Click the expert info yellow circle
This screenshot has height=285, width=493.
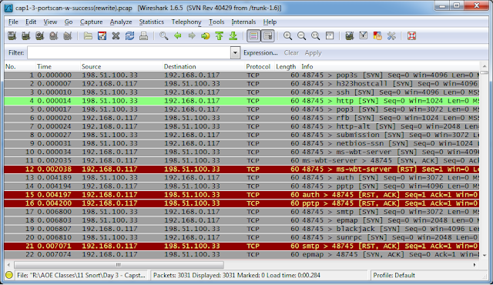[9, 275]
